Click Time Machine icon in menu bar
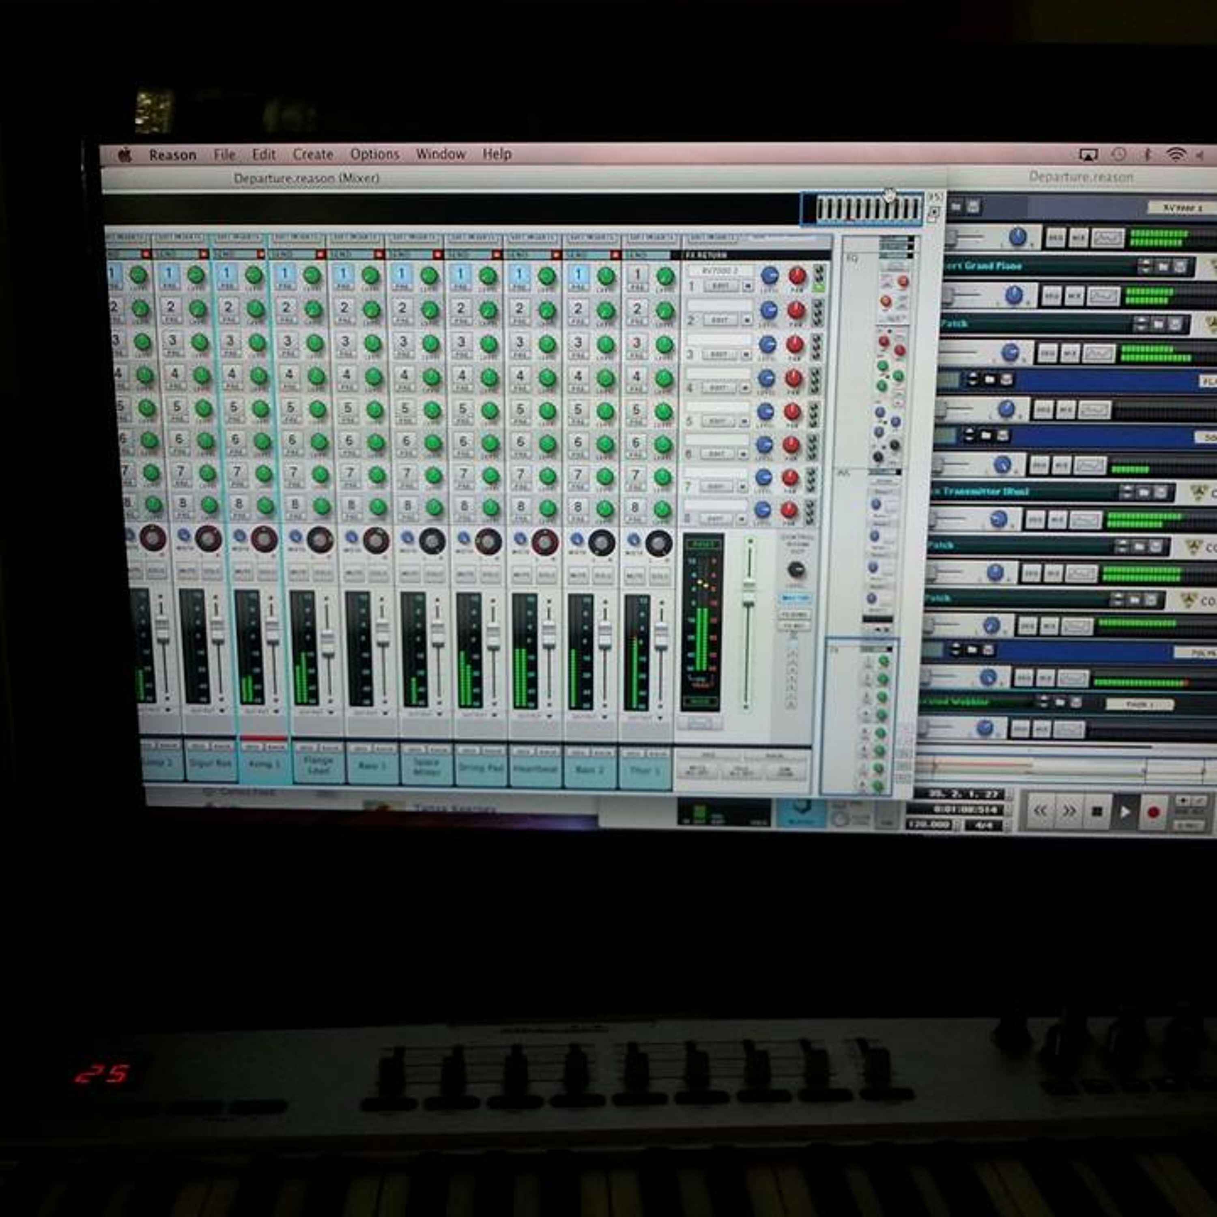 coord(1119,154)
